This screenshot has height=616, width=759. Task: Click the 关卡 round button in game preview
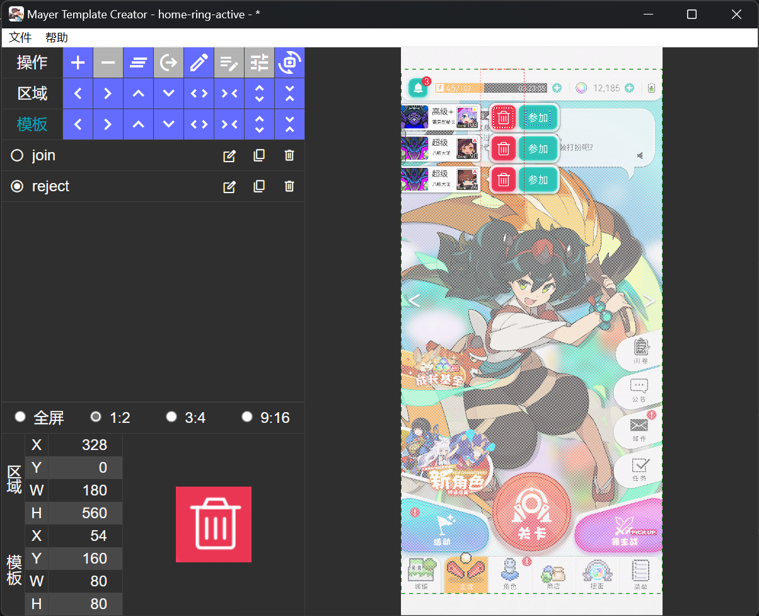tap(531, 511)
